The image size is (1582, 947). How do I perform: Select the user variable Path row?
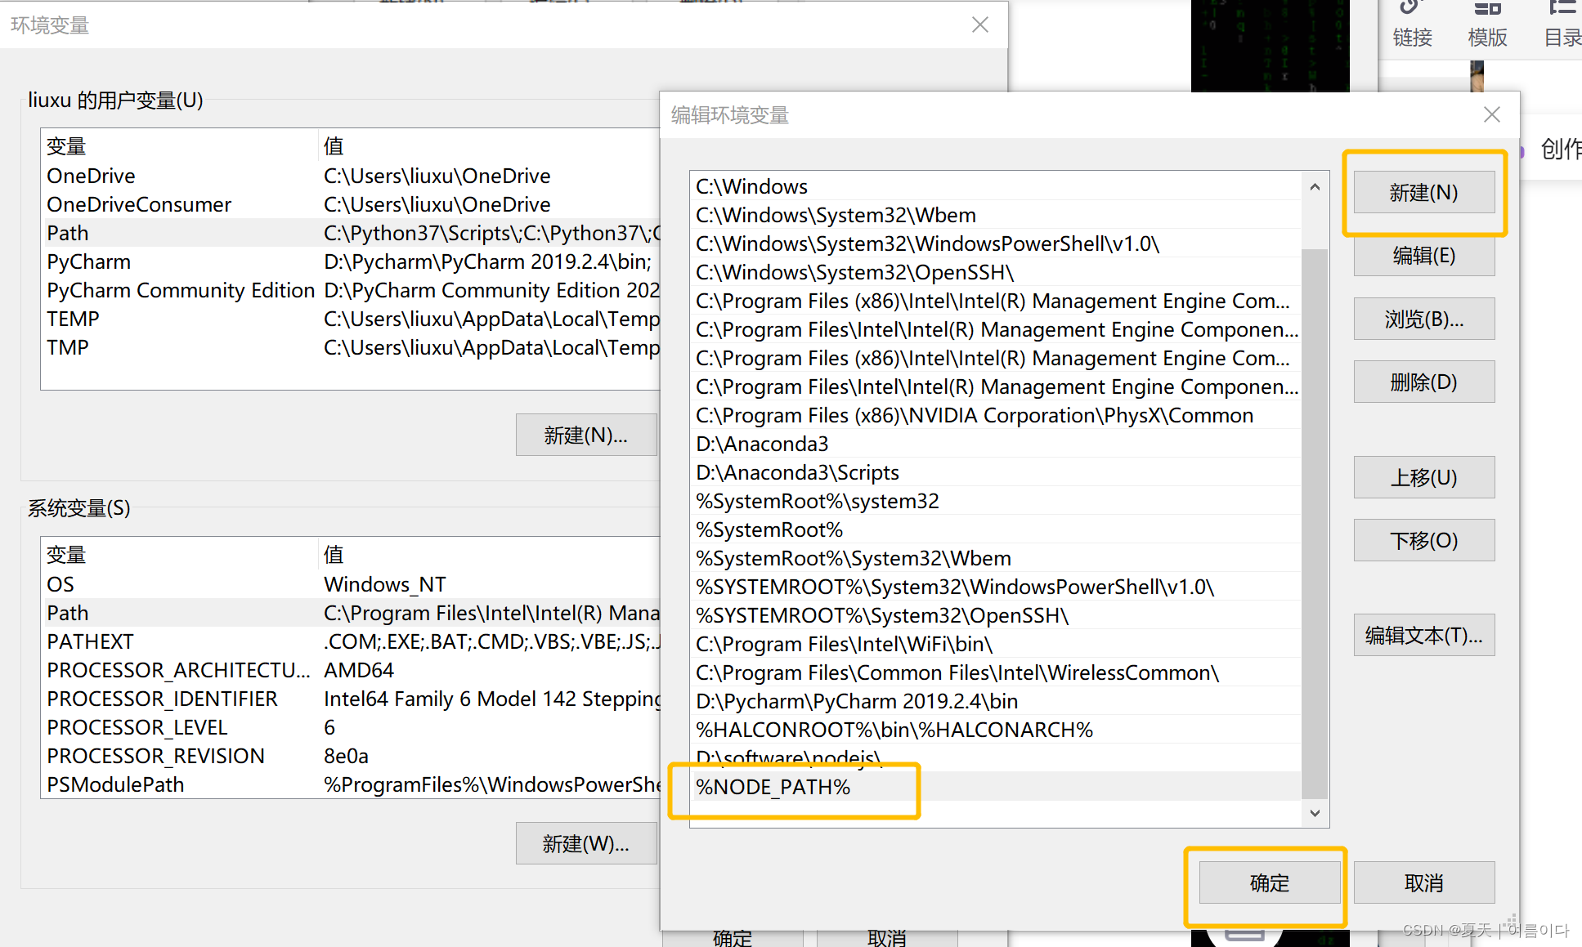click(67, 233)
